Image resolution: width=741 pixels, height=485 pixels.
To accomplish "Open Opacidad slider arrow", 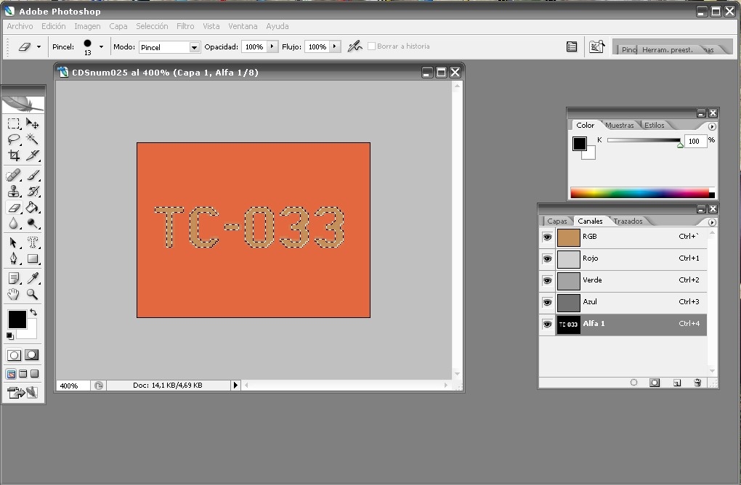I will pos(272,46).
